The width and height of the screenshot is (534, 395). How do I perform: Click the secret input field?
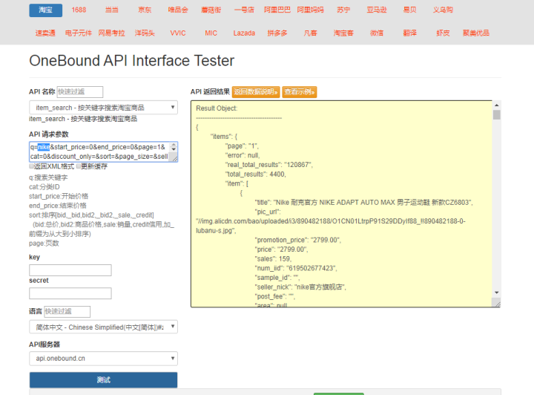tap(70, 293)
